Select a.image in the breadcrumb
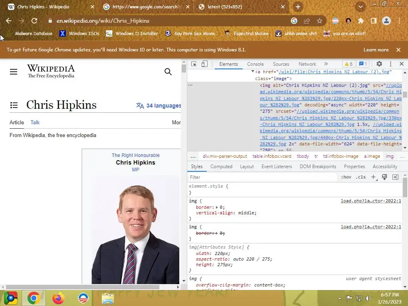This screenshot has width=408, height=306. 372,156
